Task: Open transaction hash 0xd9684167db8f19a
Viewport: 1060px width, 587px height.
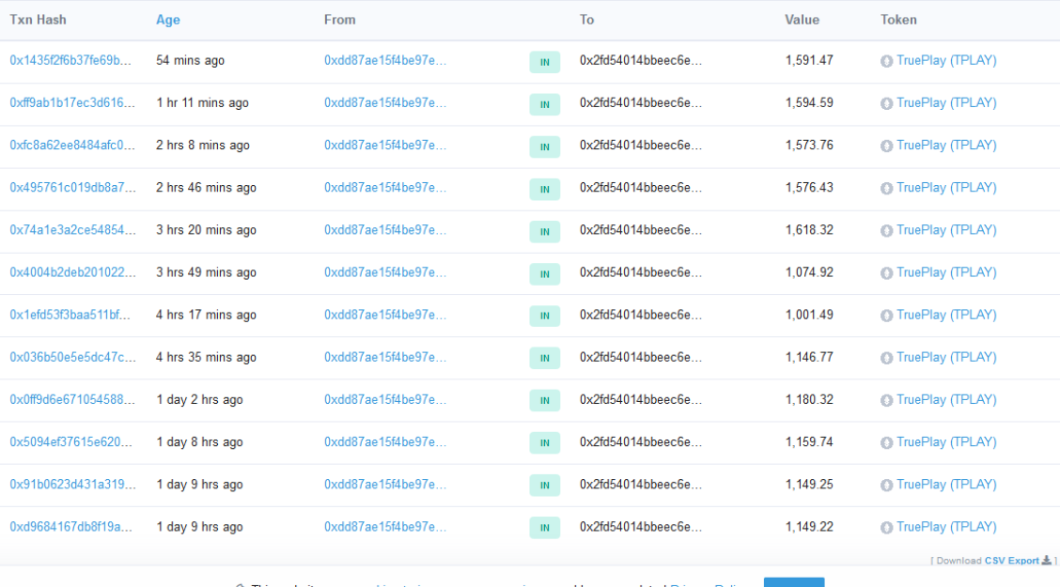Action: [x=71, y=527]
